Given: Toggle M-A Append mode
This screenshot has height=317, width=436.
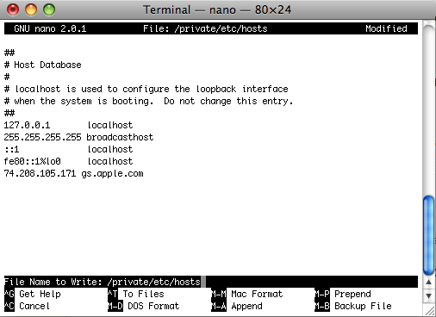Looking at the screenshot, I should coord(237,306).
